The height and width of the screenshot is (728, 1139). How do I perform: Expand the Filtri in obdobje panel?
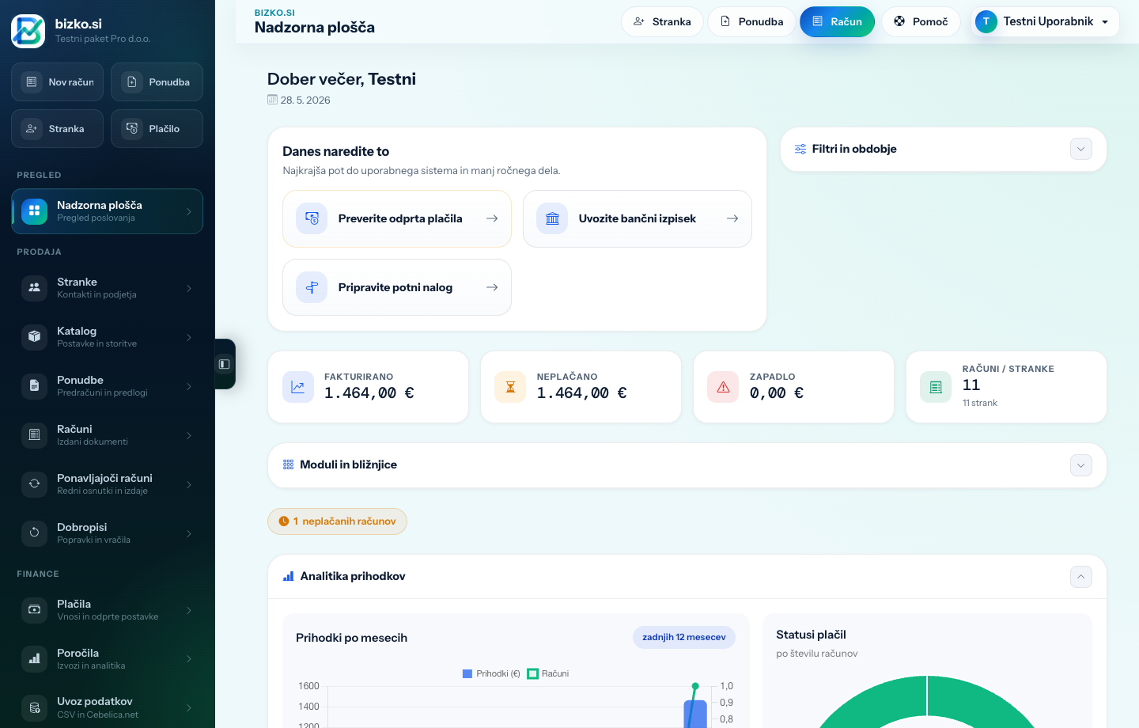pyautogui.click(x=1081, y=149)
